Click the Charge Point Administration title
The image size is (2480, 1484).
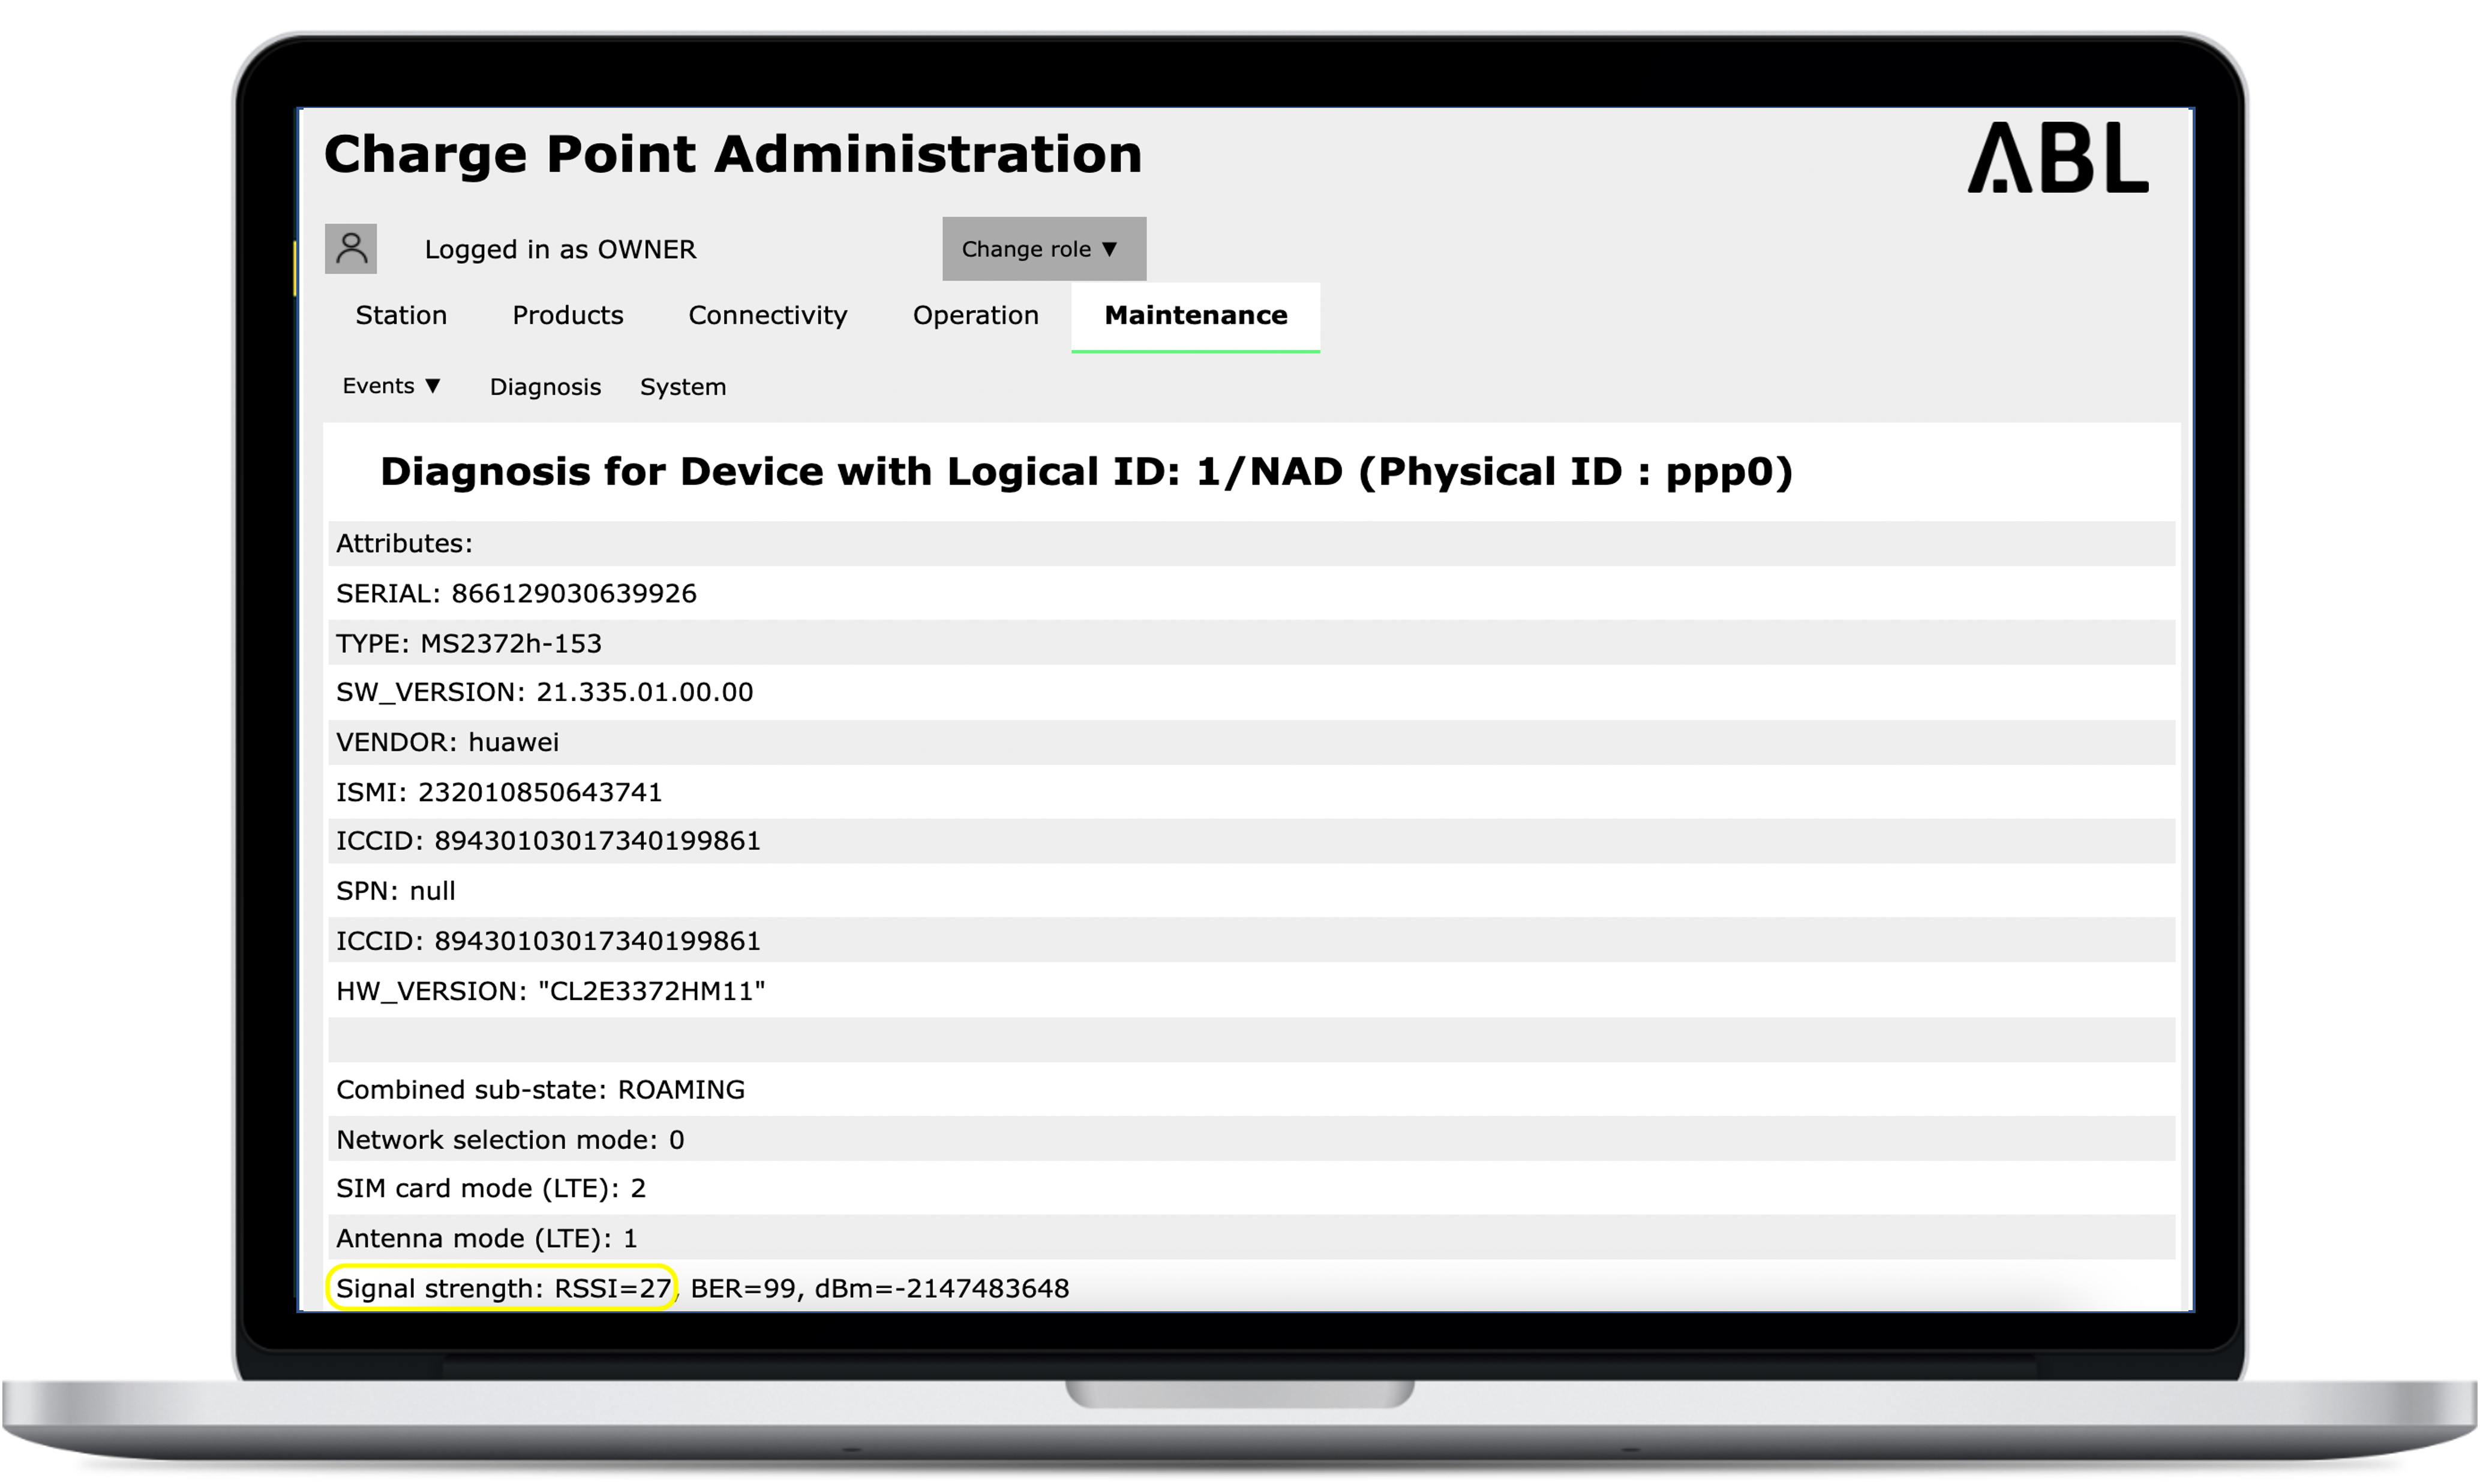(732, 154)
